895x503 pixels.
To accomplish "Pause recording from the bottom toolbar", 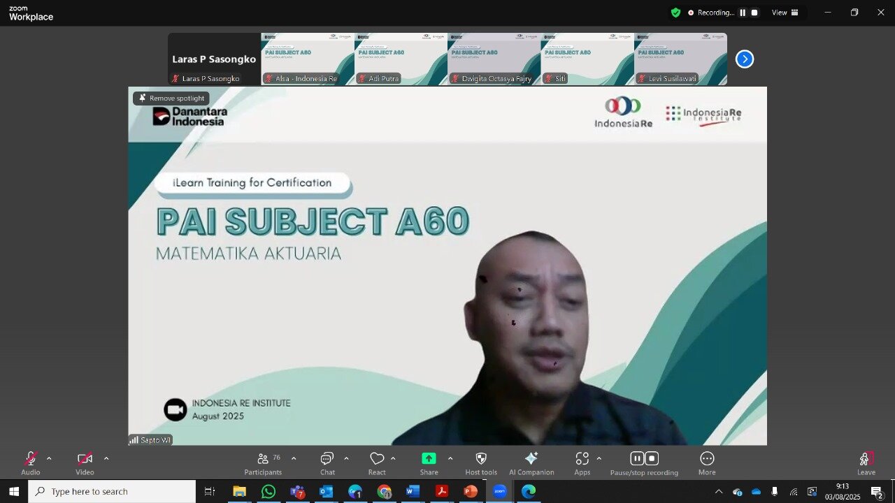I will (636, 458).
